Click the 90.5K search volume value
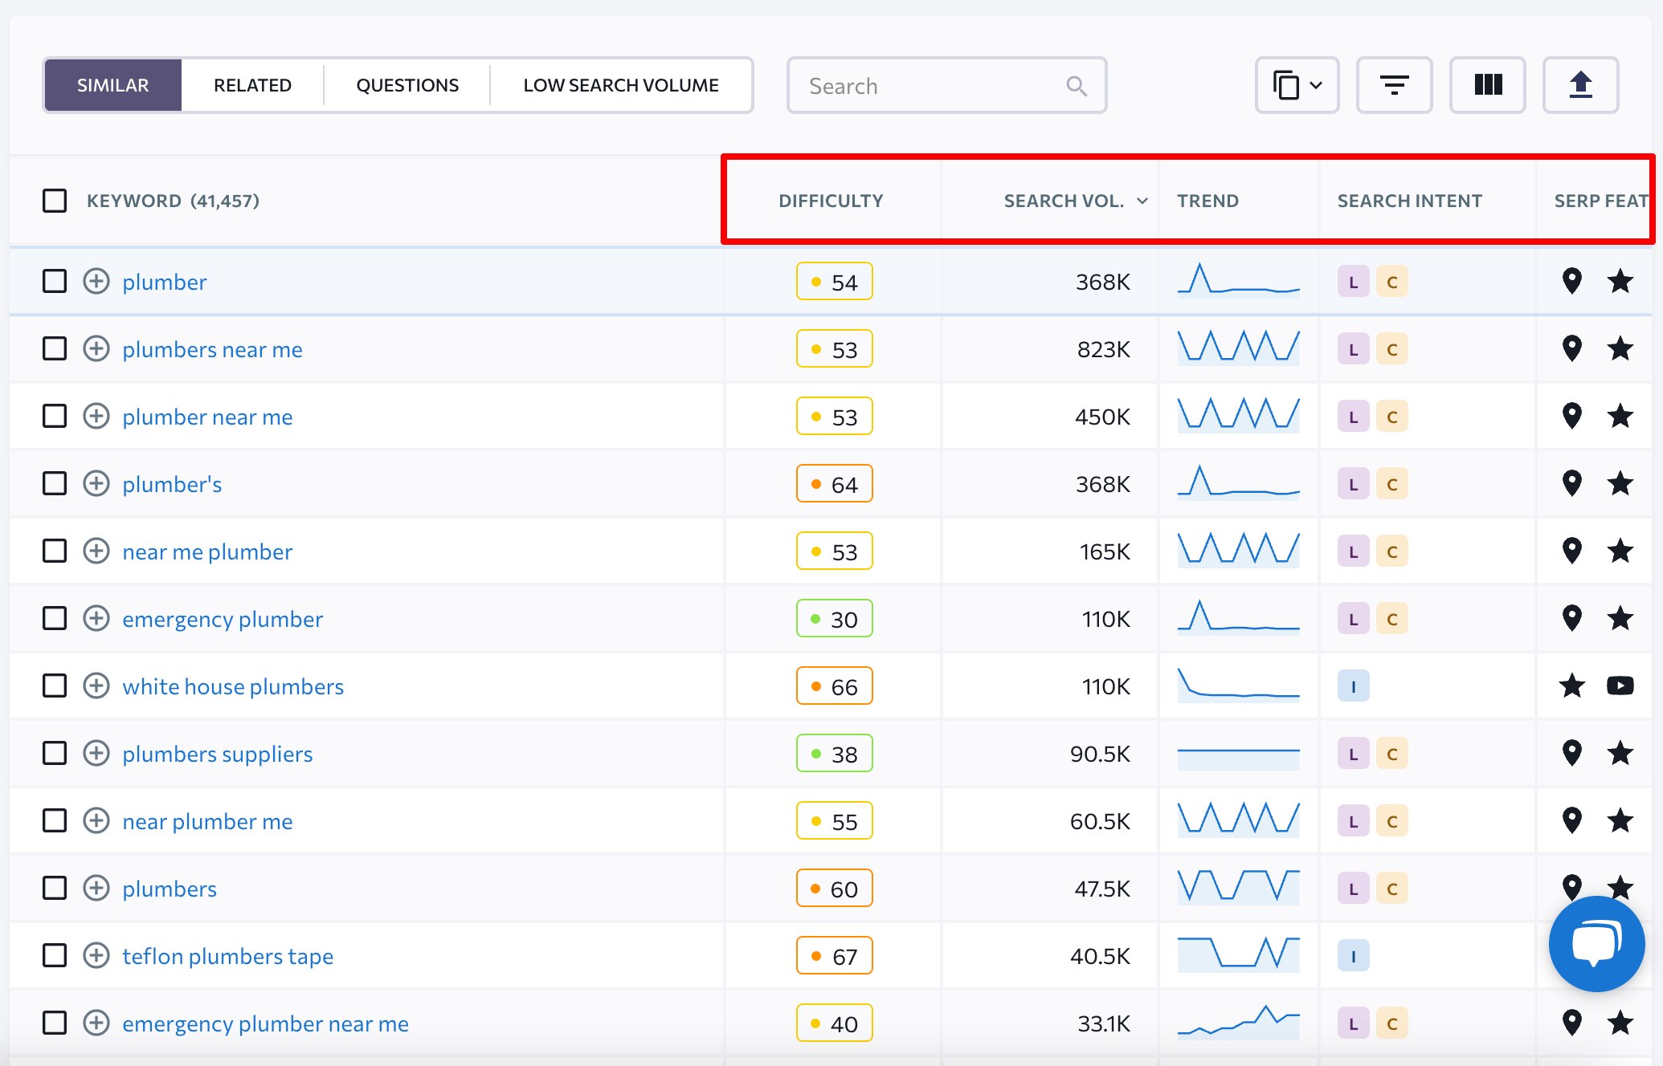The image size is (1663, 1066). [1100, 754]
